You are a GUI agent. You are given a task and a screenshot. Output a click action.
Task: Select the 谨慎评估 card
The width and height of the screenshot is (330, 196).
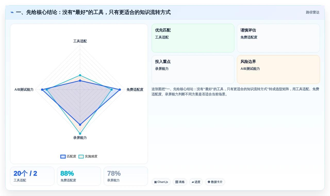[278, 38]
